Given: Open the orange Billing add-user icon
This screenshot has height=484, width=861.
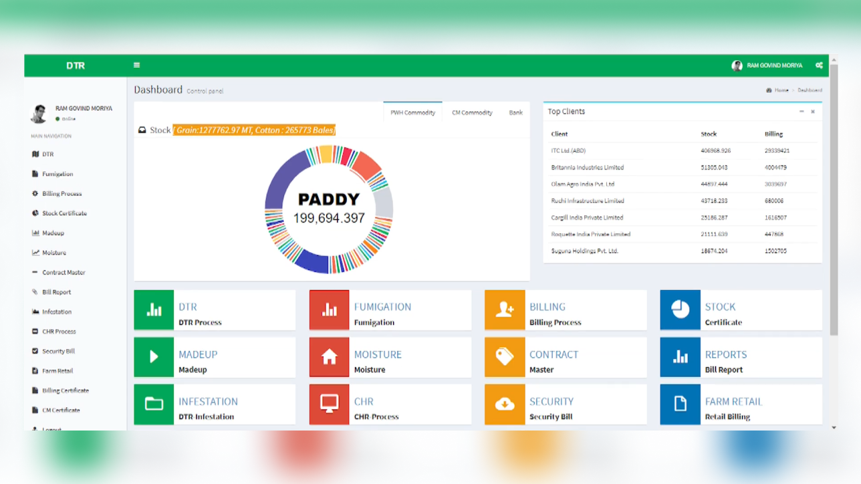Looking at the screenshot, I should pyautogui.click(x=505, y=310).
